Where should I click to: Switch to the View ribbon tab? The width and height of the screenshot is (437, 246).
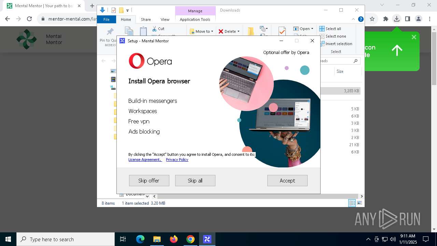pos(165,19)
